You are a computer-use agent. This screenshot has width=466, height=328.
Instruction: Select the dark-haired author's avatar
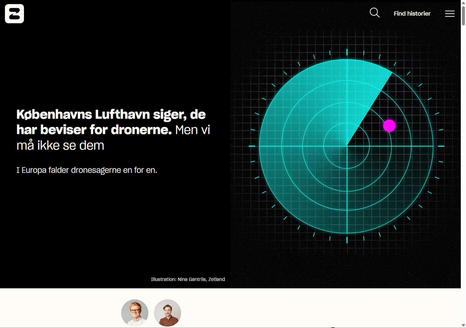pyautogui.click(x=168, y=313)
